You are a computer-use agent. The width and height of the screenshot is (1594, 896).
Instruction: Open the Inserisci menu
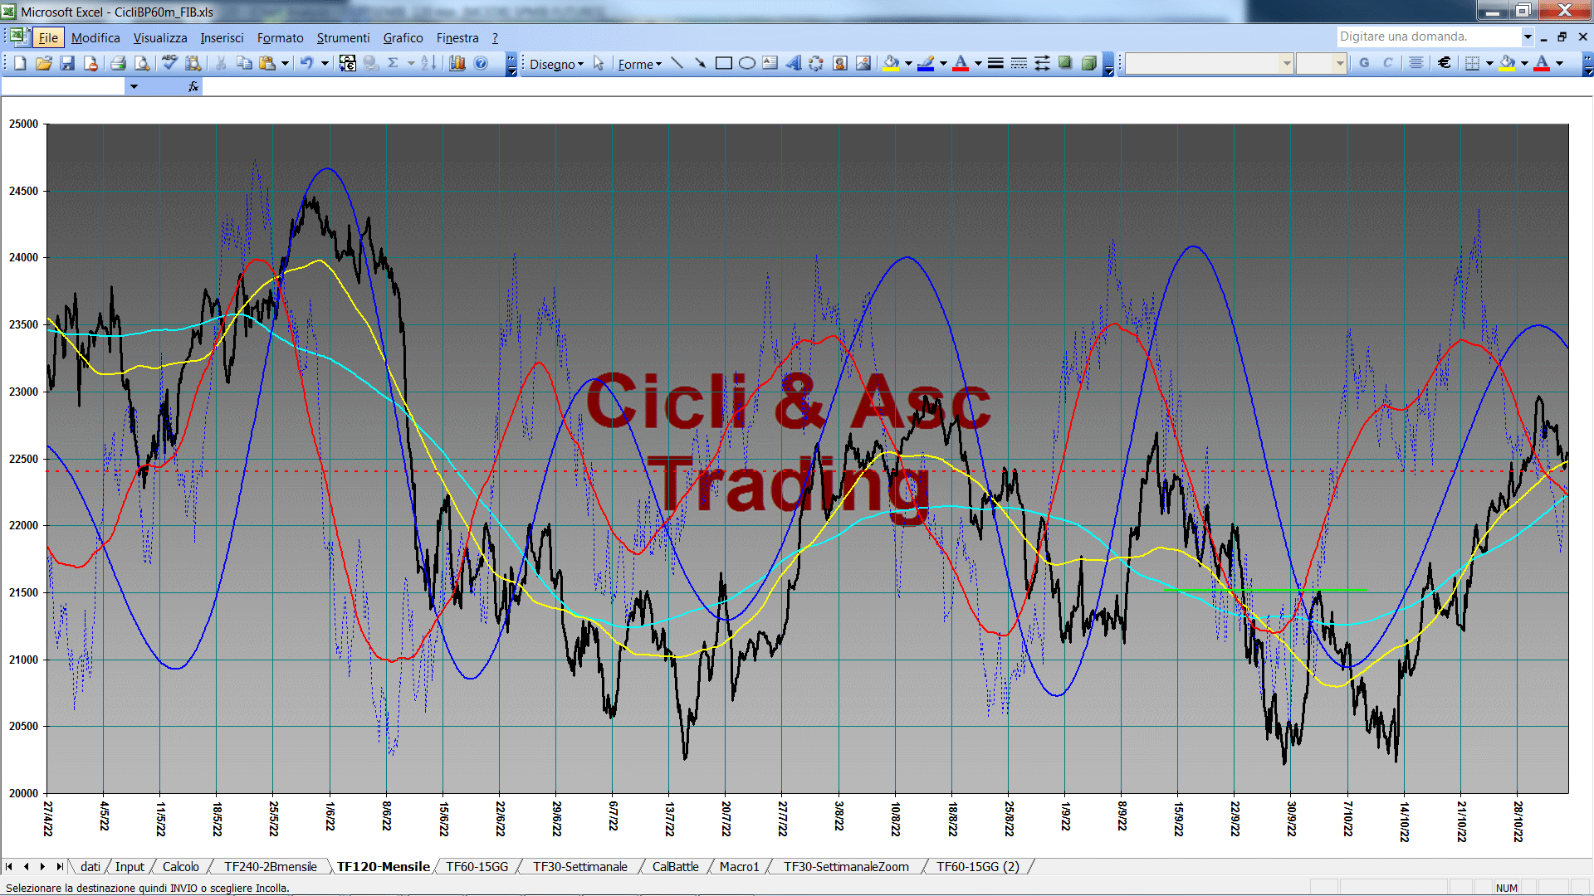click(x=222, y=37)
